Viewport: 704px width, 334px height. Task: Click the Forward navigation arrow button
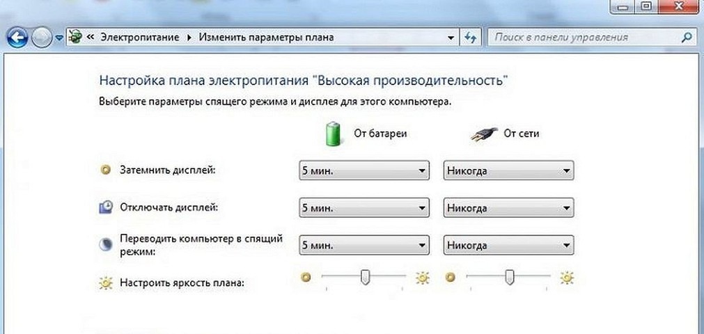(x=42, y=38)
